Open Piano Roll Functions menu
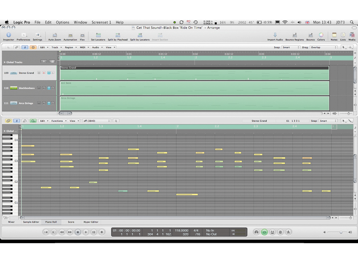The width and height of the screenshot is (358, 268). (x=59, y=121)
